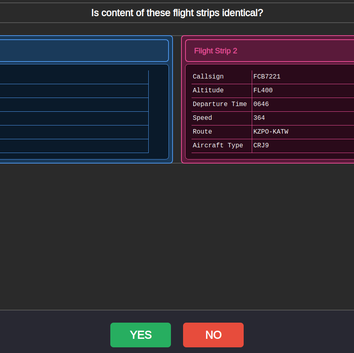Click the empty dark area below the strips

tap(177, 235)
